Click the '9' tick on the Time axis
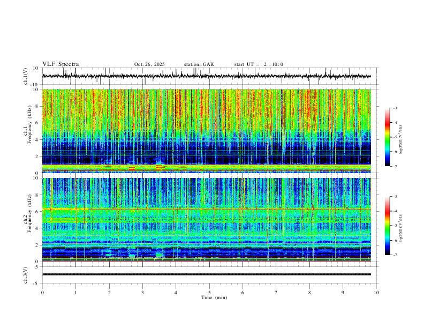424x328 pixels. click(343, 293)
